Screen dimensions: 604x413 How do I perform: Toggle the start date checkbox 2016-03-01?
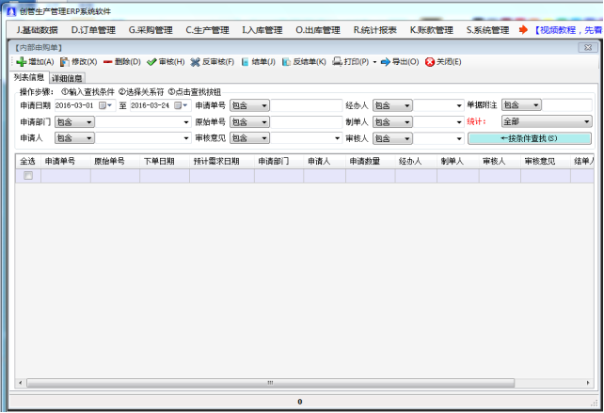click(103, 105)
